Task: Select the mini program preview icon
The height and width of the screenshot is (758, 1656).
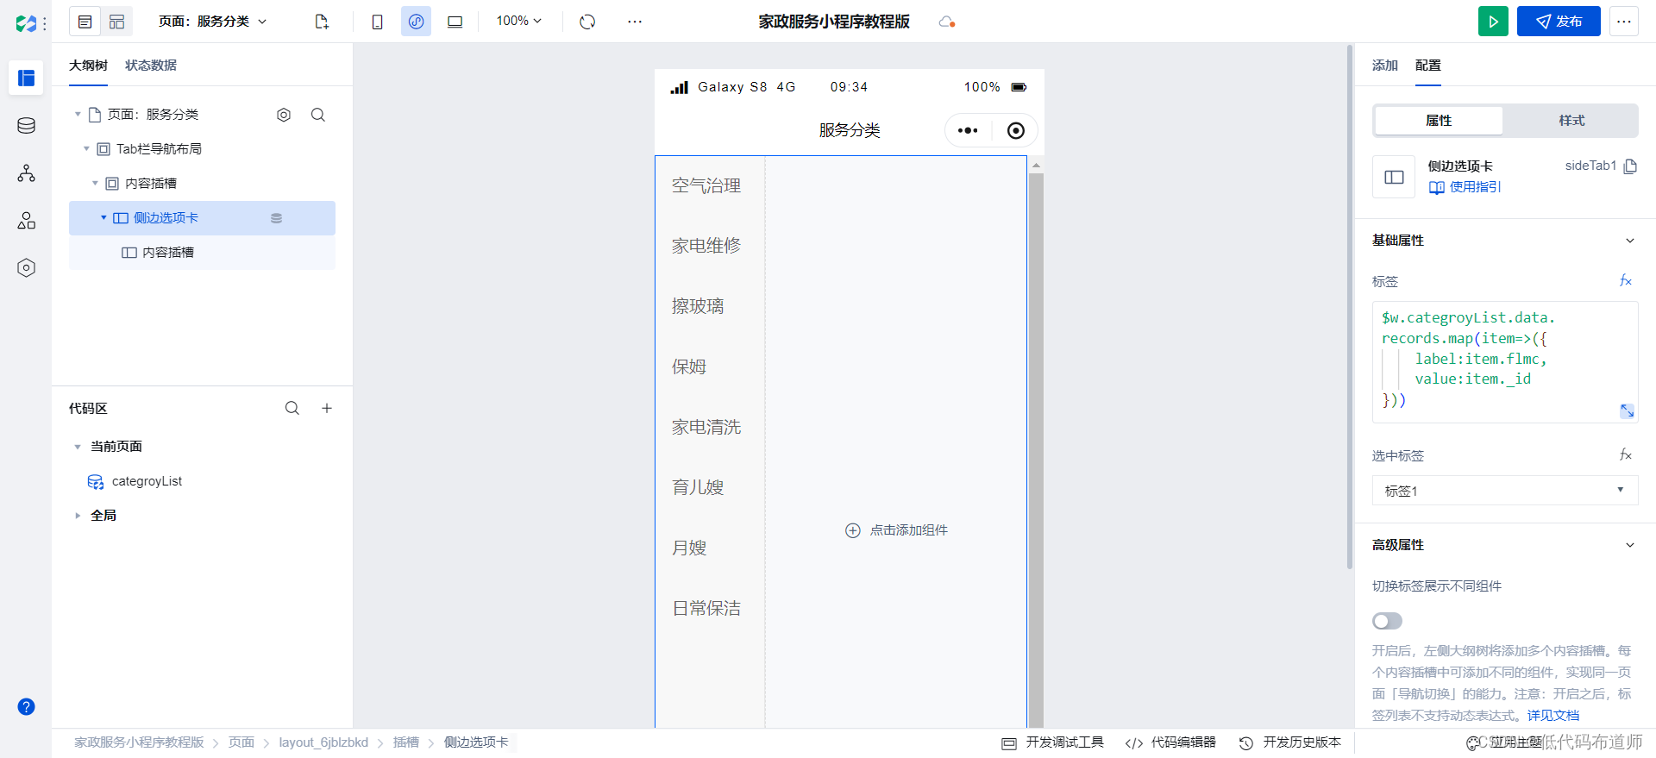Action: pos(416,22)
